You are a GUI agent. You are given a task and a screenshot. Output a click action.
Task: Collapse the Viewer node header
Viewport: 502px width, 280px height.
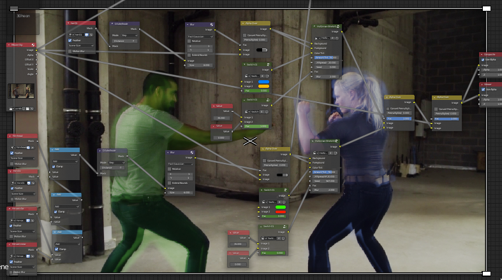point(482,85)
